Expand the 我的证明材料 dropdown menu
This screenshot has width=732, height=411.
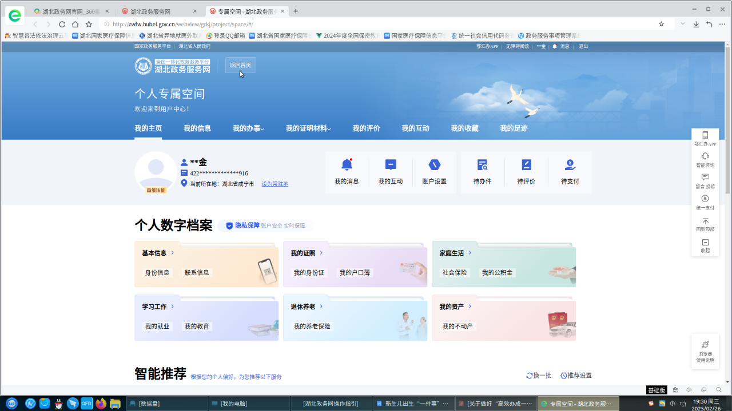(308, 128)
